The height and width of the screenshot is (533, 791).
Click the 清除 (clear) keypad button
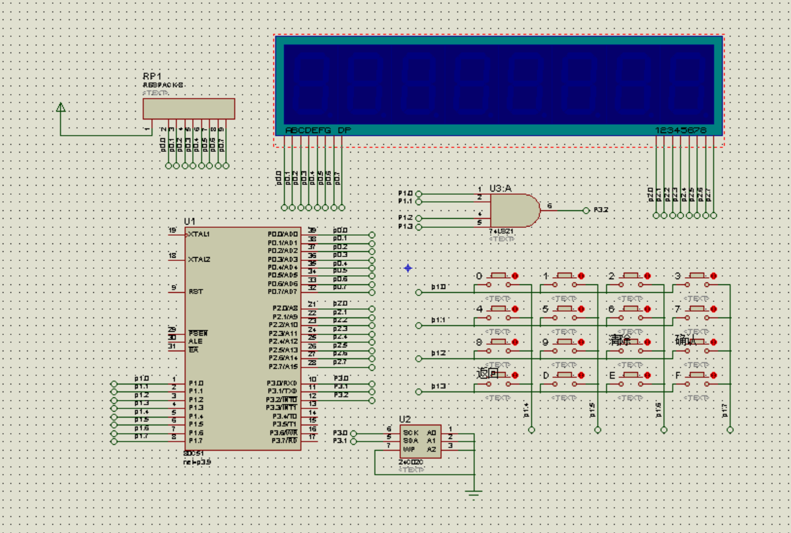pos(630,346)
